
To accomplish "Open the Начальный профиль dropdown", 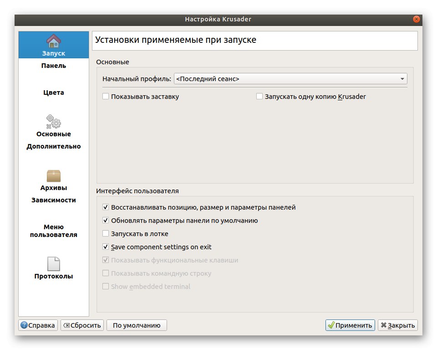I will [290, 79].
